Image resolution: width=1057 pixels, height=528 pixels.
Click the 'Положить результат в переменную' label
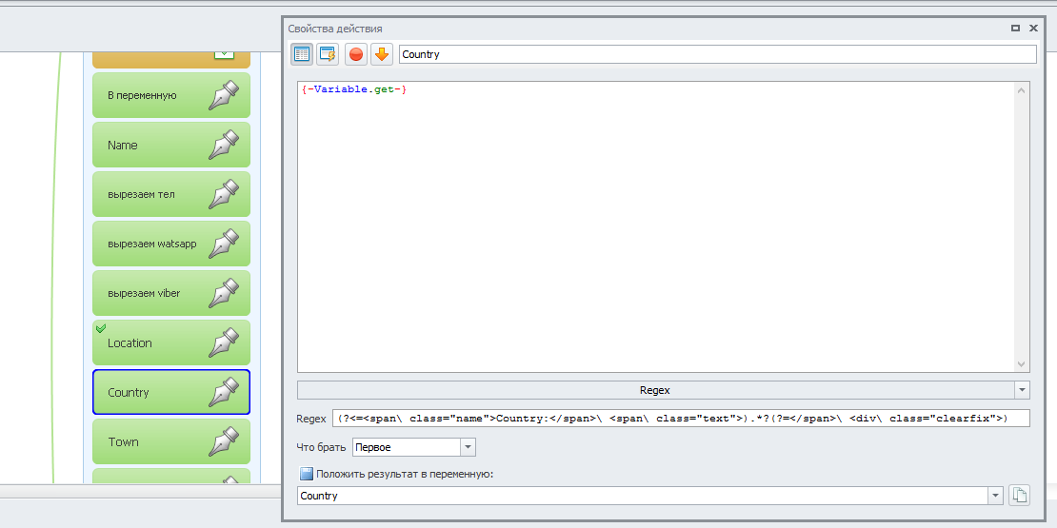click(405, 474)
